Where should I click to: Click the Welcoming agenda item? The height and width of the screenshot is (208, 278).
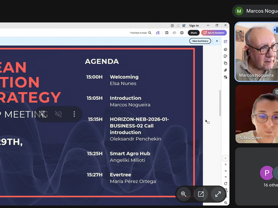(124, 77)
